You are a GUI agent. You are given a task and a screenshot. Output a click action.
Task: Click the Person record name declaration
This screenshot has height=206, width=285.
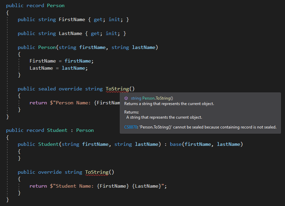56,6
